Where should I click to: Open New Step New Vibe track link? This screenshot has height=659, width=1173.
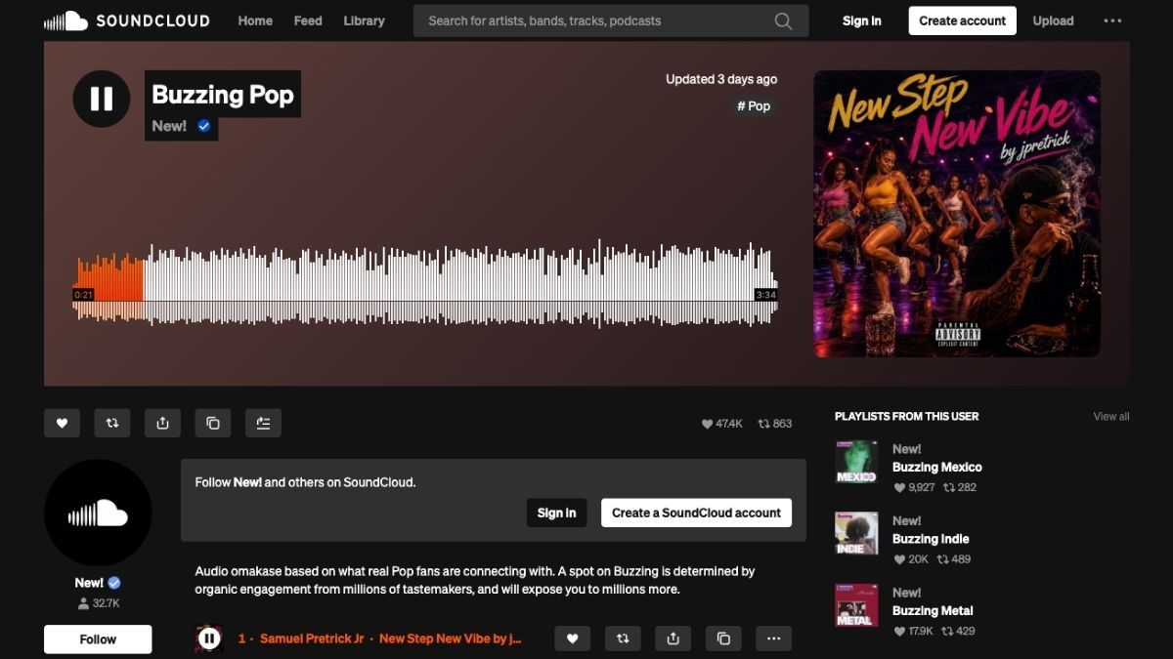click(x=451, y=638)
